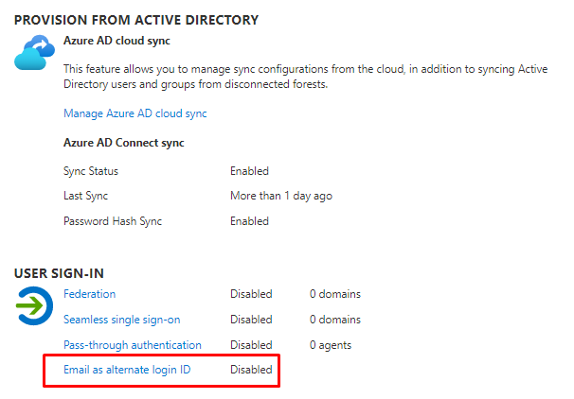Viewport: 574px width, 399px height.
Task: Open the Pass-through authentication link
Action: pos(132,345)
